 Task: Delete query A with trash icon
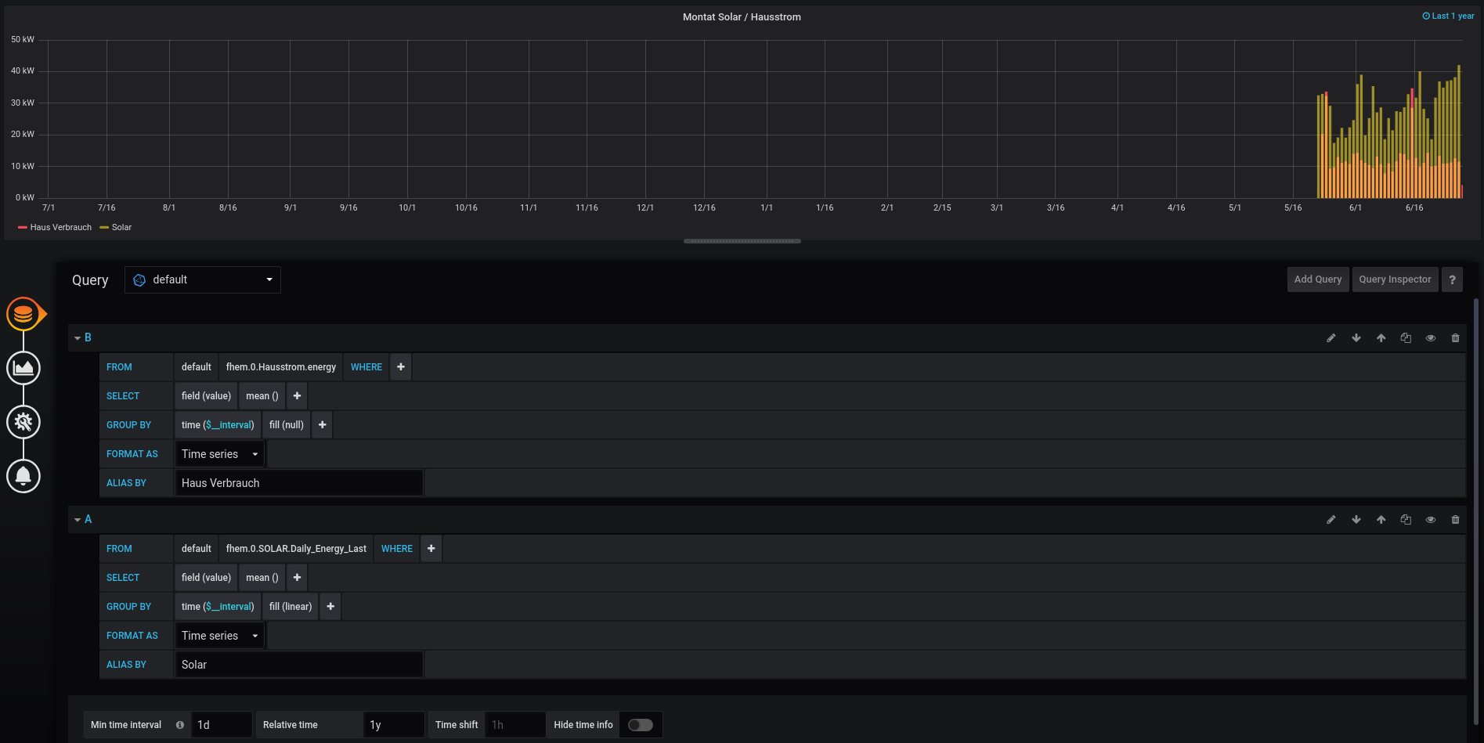point(1455,520)
